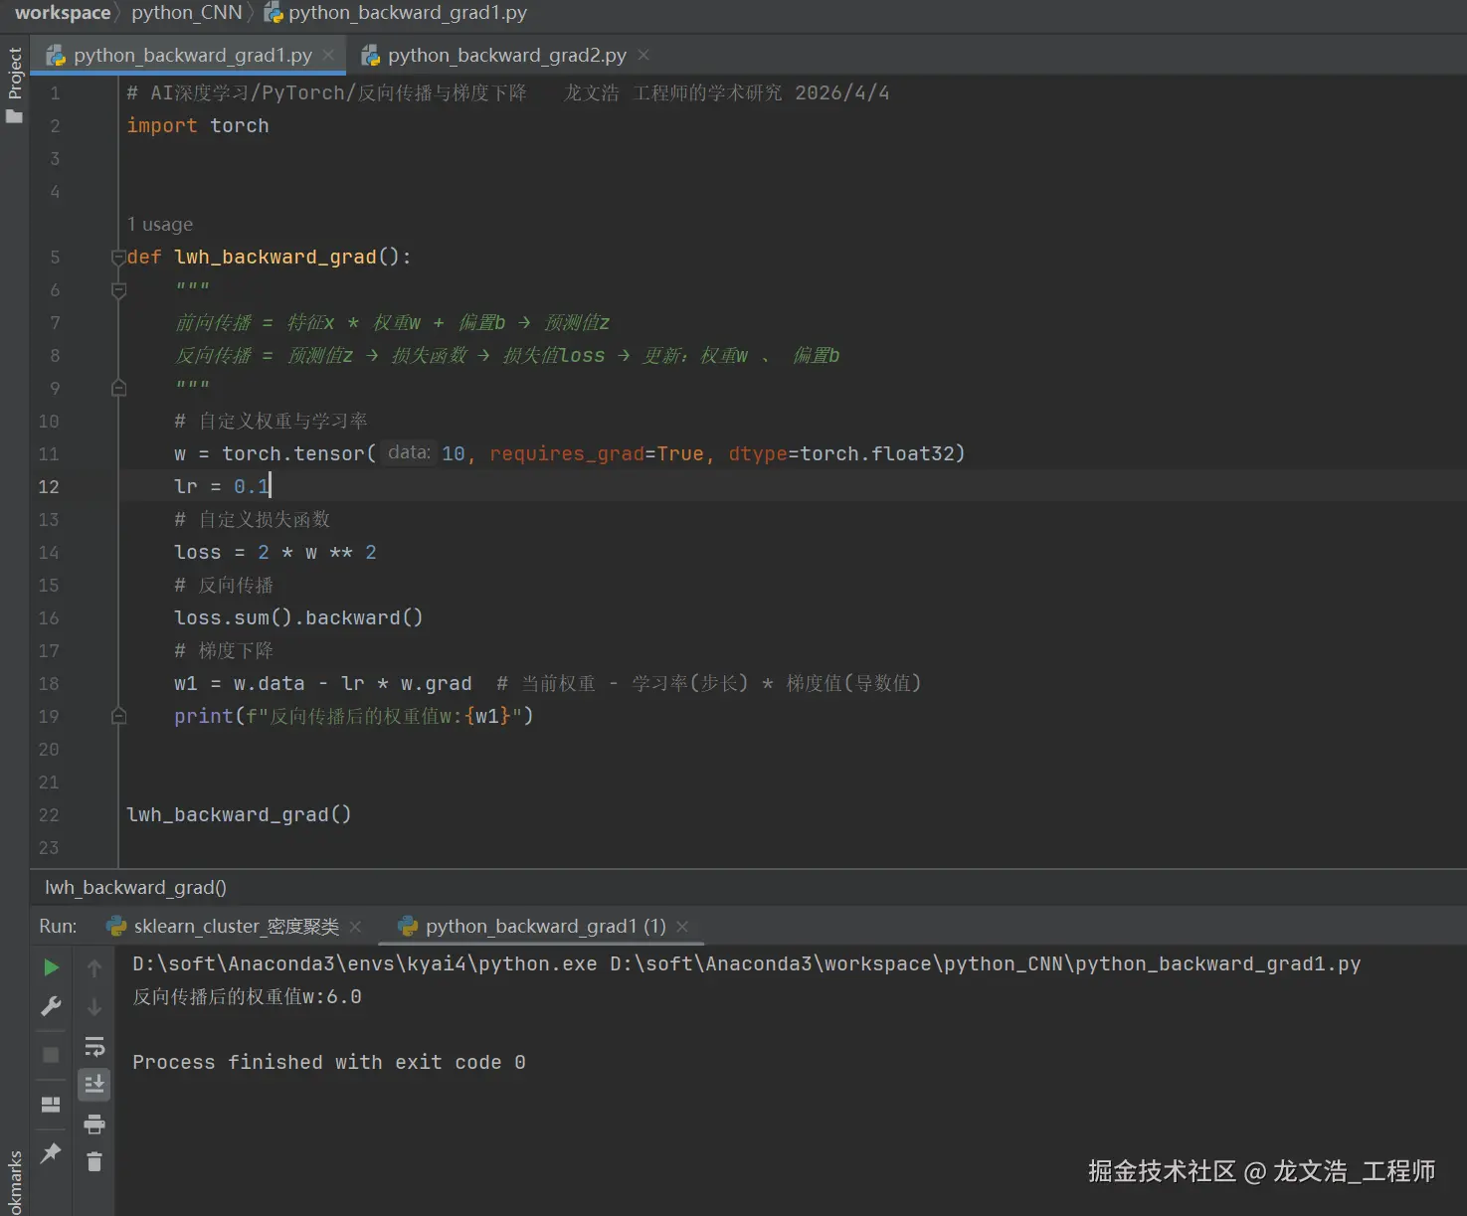Switch to python_backward_grad2.py tab
This screenshot has width=1467, height=1216.
506,56
